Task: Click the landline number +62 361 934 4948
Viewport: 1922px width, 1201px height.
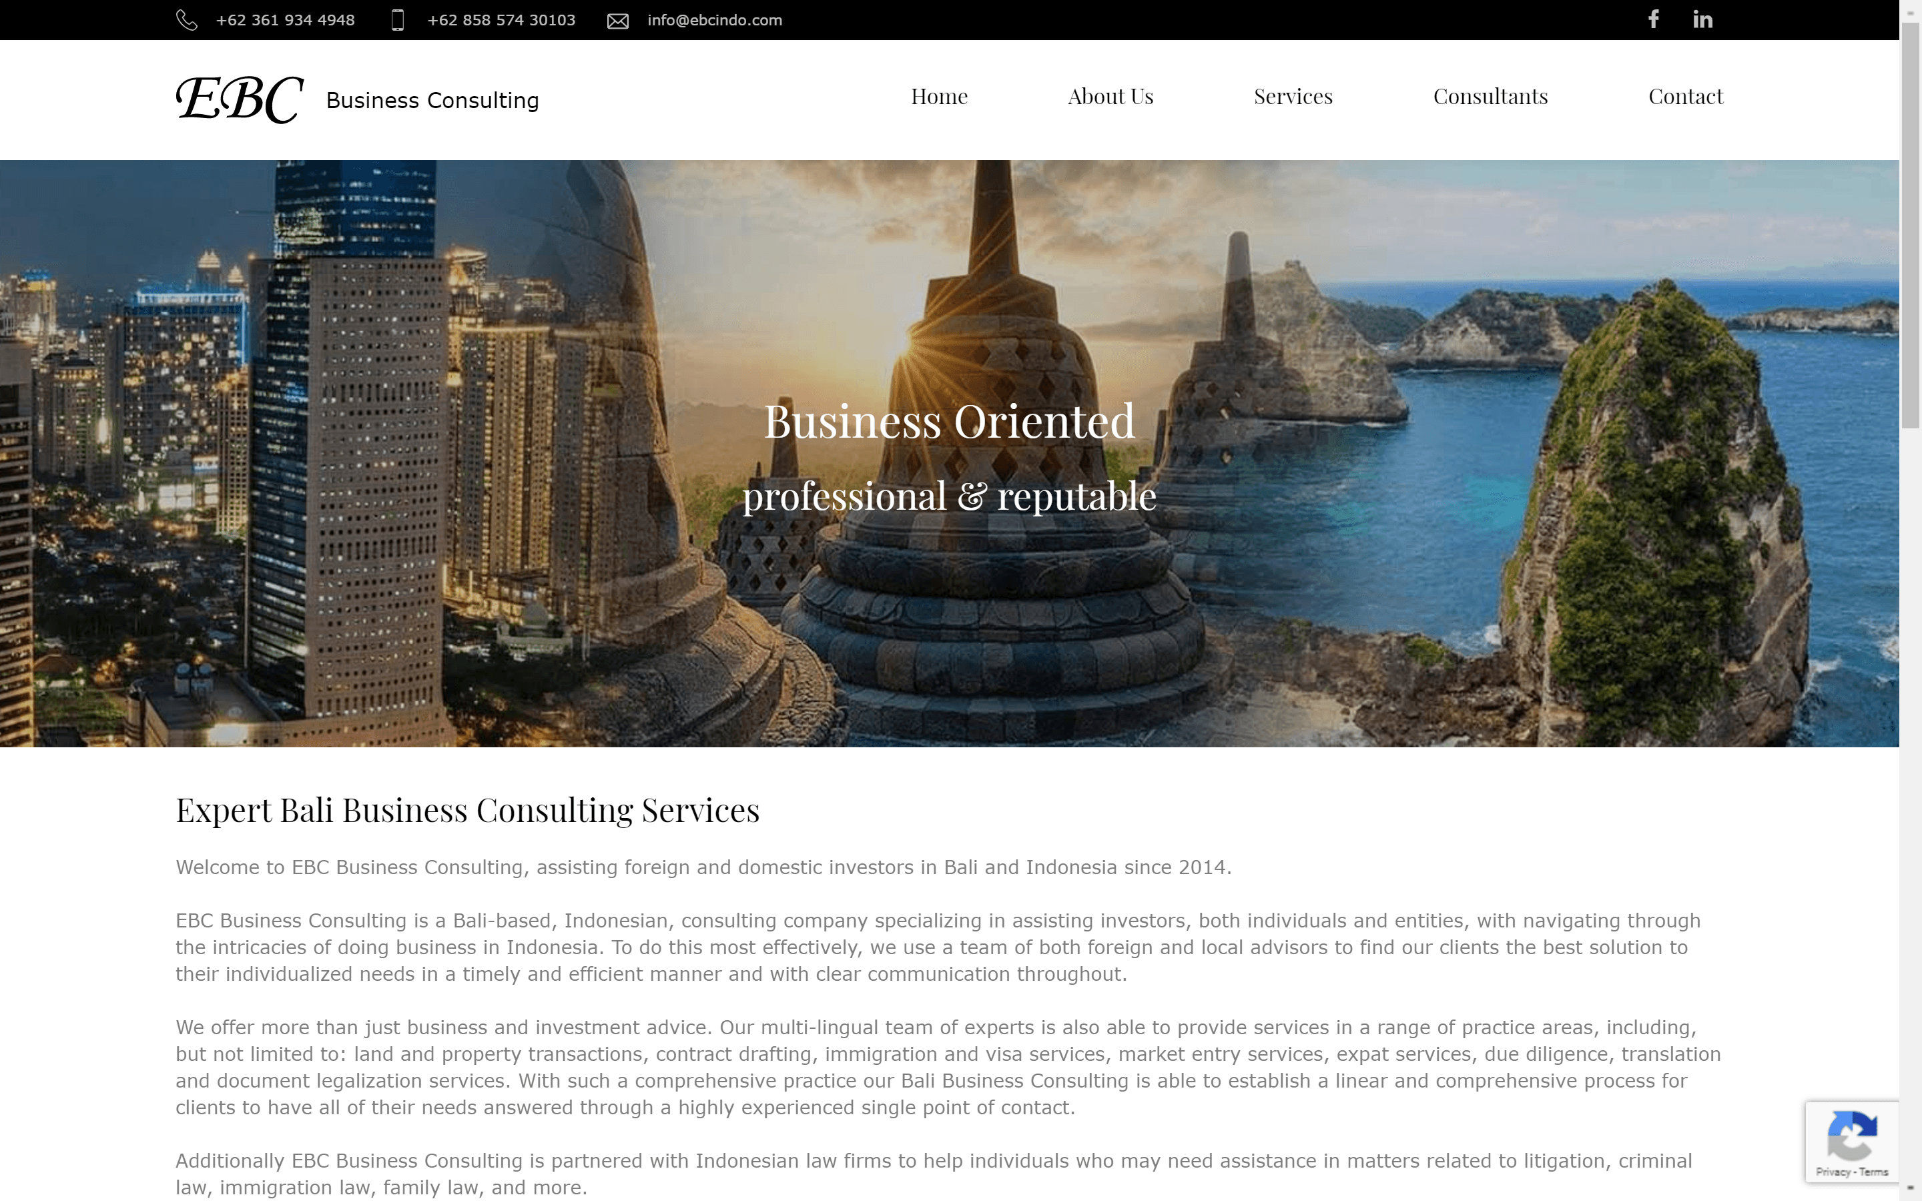Action: (285, 20)
